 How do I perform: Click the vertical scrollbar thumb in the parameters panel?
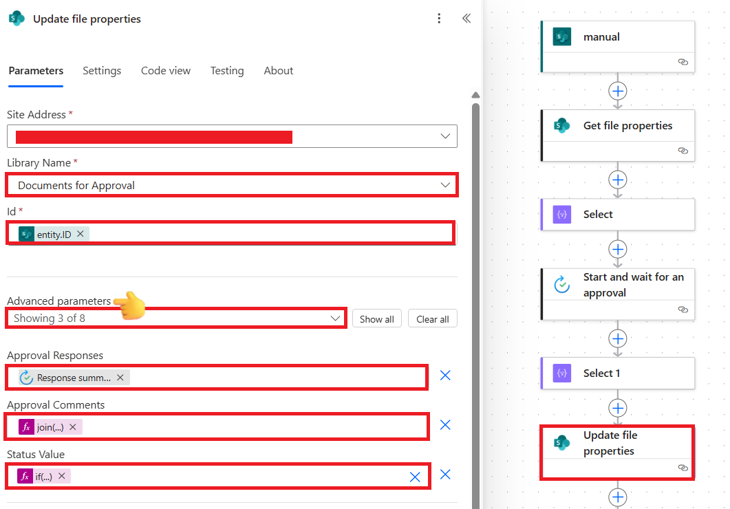pyautogui.click(x=475, y=305)
